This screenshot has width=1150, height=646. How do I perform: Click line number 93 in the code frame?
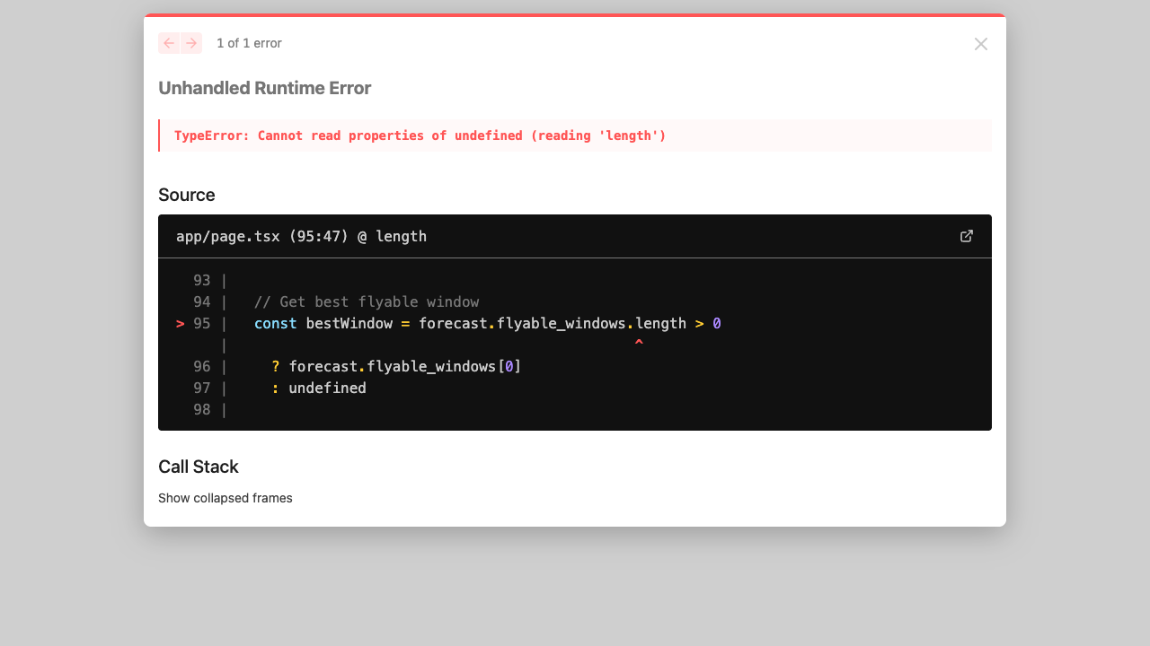click(201, 281)
